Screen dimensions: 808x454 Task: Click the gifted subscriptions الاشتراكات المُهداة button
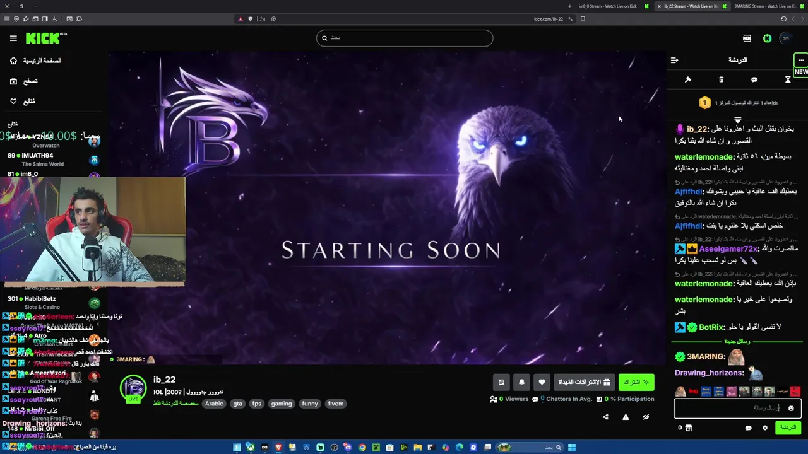pyautogui.click(x=584, y=382)
